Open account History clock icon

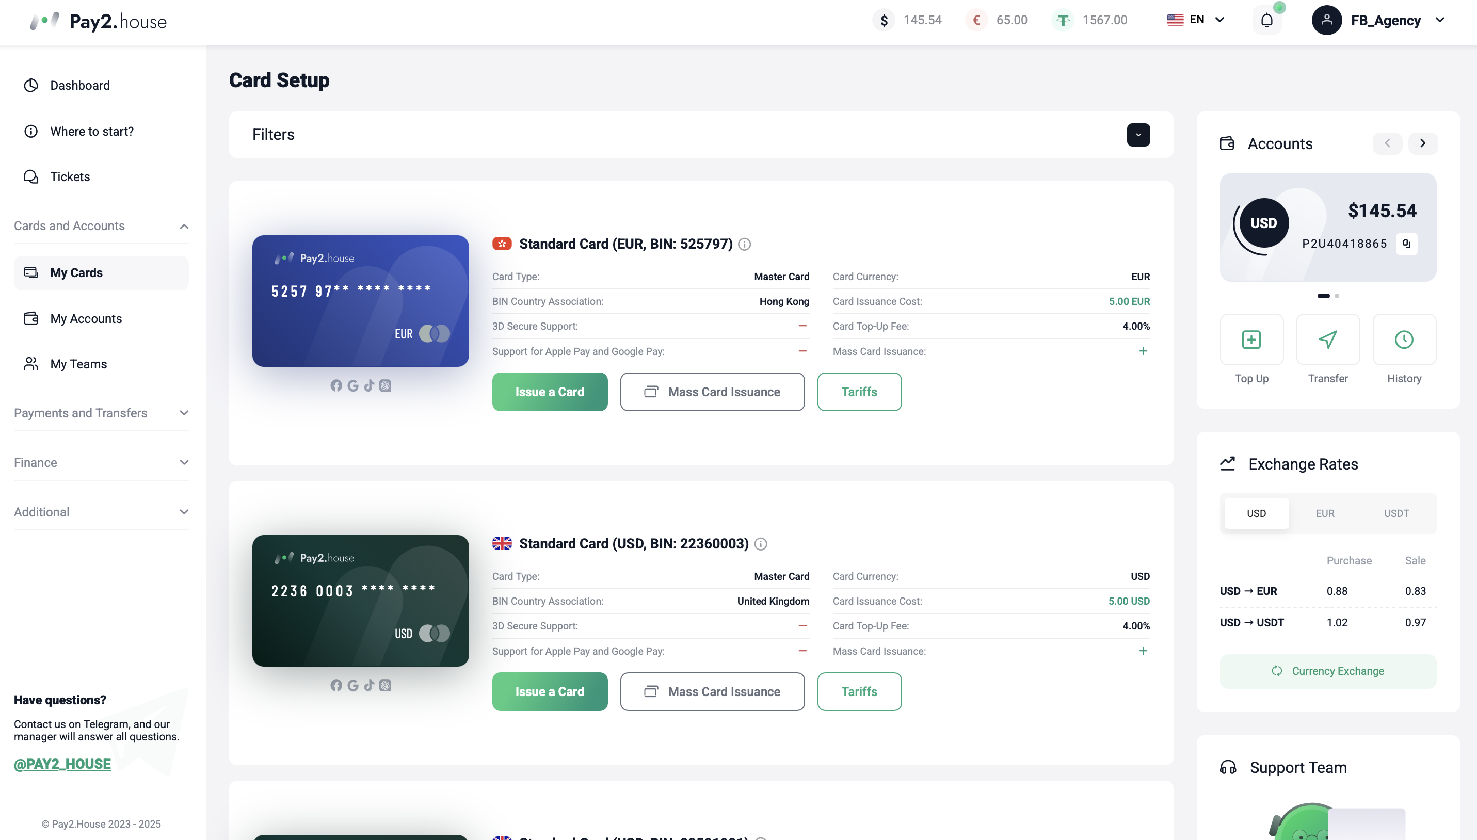point(1404,339)
